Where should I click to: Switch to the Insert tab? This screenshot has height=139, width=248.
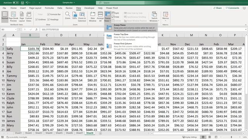[23, 8]
